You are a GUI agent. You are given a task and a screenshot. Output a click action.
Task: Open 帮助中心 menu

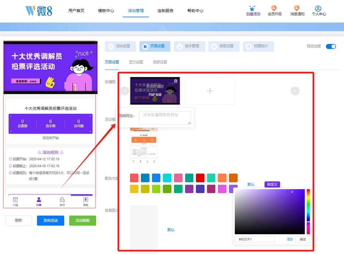click(195, 11)
